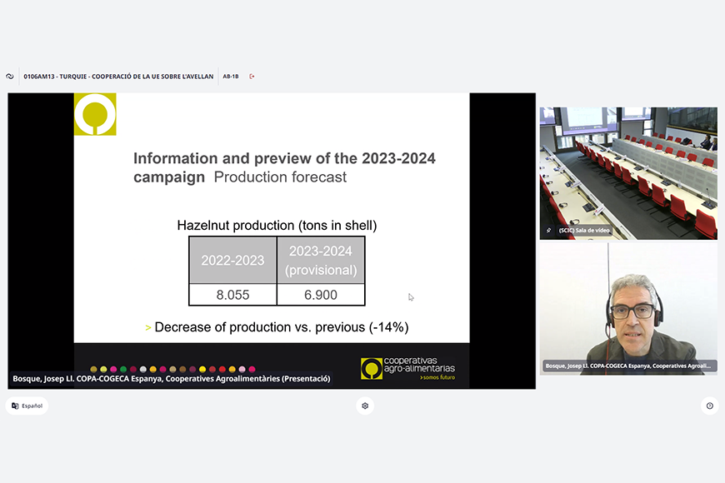Click the help icon at bottom right
The height and width of the screenshot is (483, 725).
(x=710, y=406)
